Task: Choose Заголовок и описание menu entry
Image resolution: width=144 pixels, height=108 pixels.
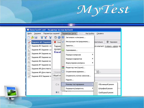Action: coord(78,37)
